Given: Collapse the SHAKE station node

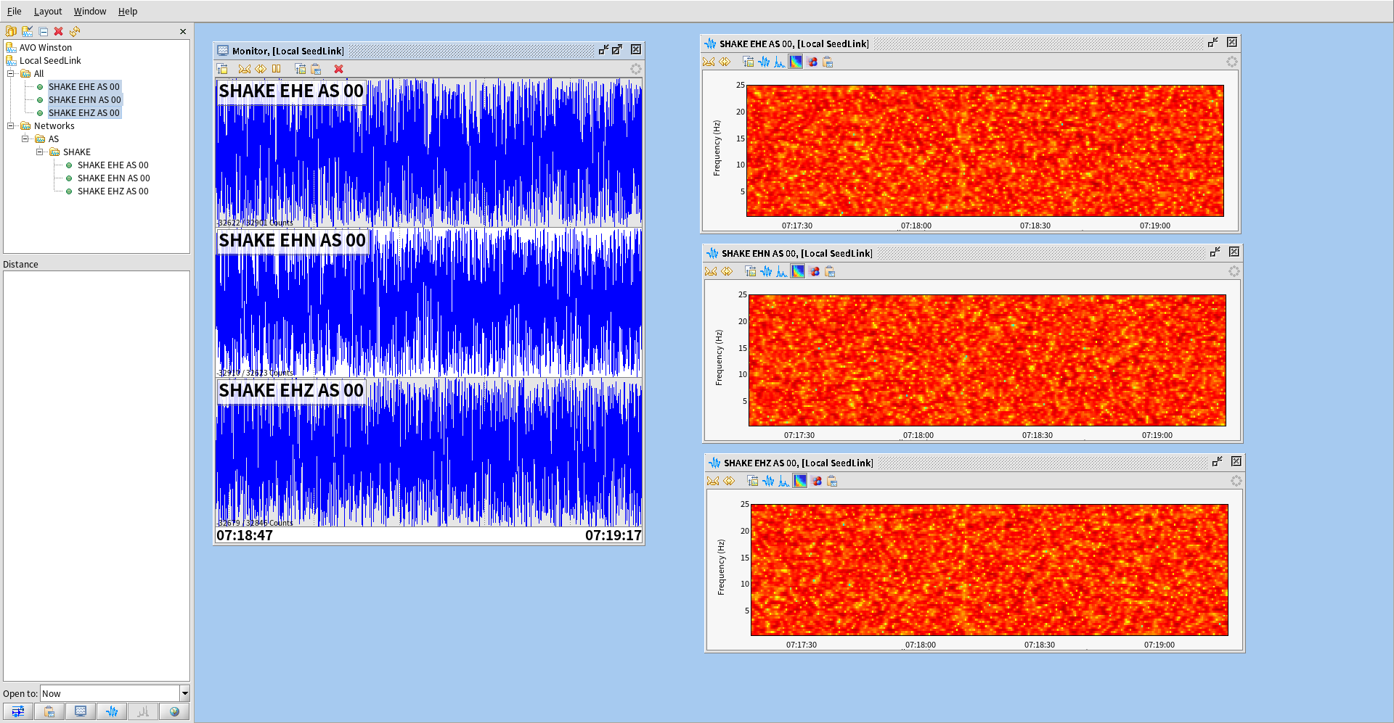Looking at the screenshot, I should tap(40, 152).
